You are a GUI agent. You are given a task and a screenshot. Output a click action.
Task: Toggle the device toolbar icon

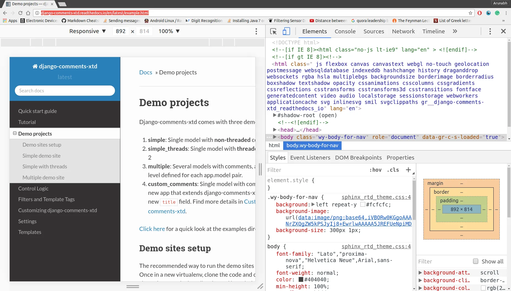pyautogui.click(x=286, y=31)
